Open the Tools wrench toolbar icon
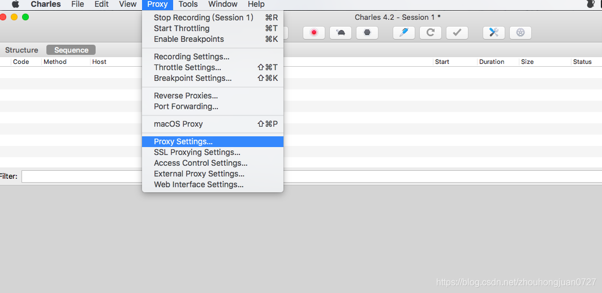This screenshot has height=293, width=602. coord(494,33)
